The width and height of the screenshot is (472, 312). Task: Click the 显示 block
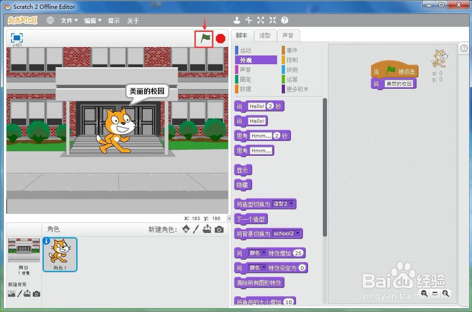(x=243, y=170)
